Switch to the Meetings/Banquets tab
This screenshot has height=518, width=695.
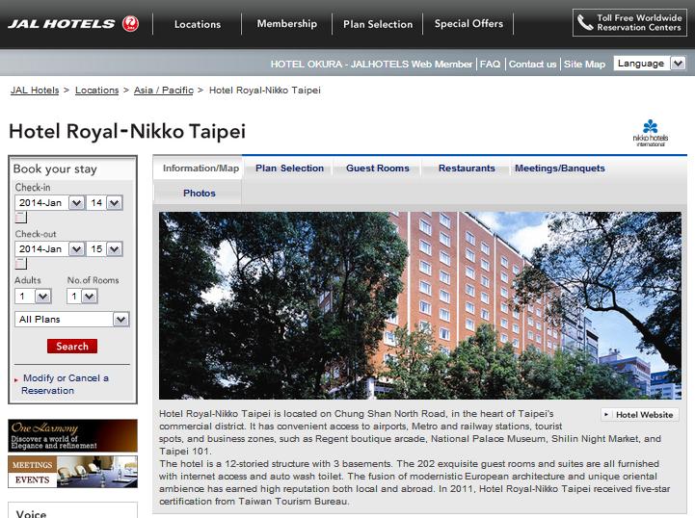[x=560, y=168]
